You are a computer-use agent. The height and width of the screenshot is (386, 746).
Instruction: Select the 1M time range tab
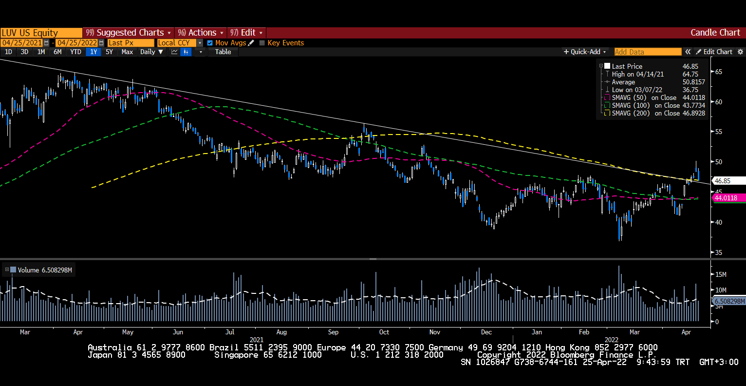click(x=41, y=52)
